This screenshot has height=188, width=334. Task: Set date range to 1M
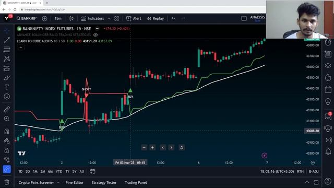pos(35,171)
